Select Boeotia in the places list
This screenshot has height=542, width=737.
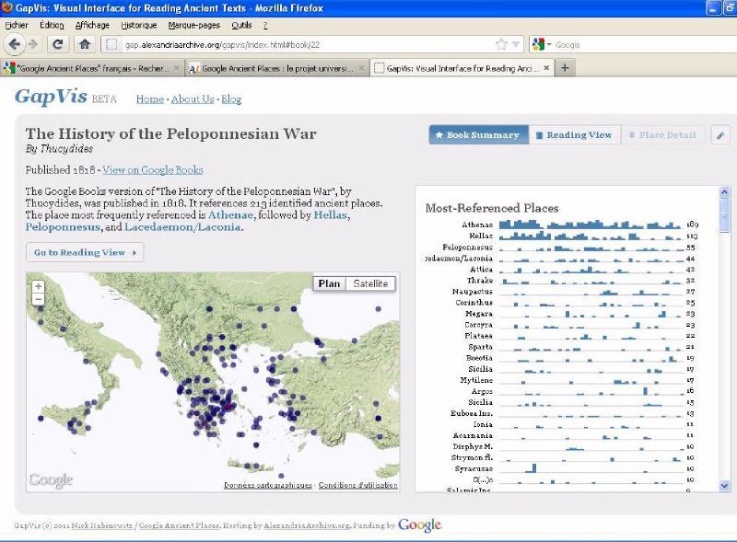(479, 358)
